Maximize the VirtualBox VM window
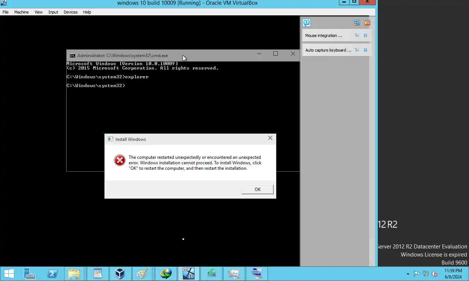This screenshot has width=469, height=281. pyautogui.click(x=354, y=2)
